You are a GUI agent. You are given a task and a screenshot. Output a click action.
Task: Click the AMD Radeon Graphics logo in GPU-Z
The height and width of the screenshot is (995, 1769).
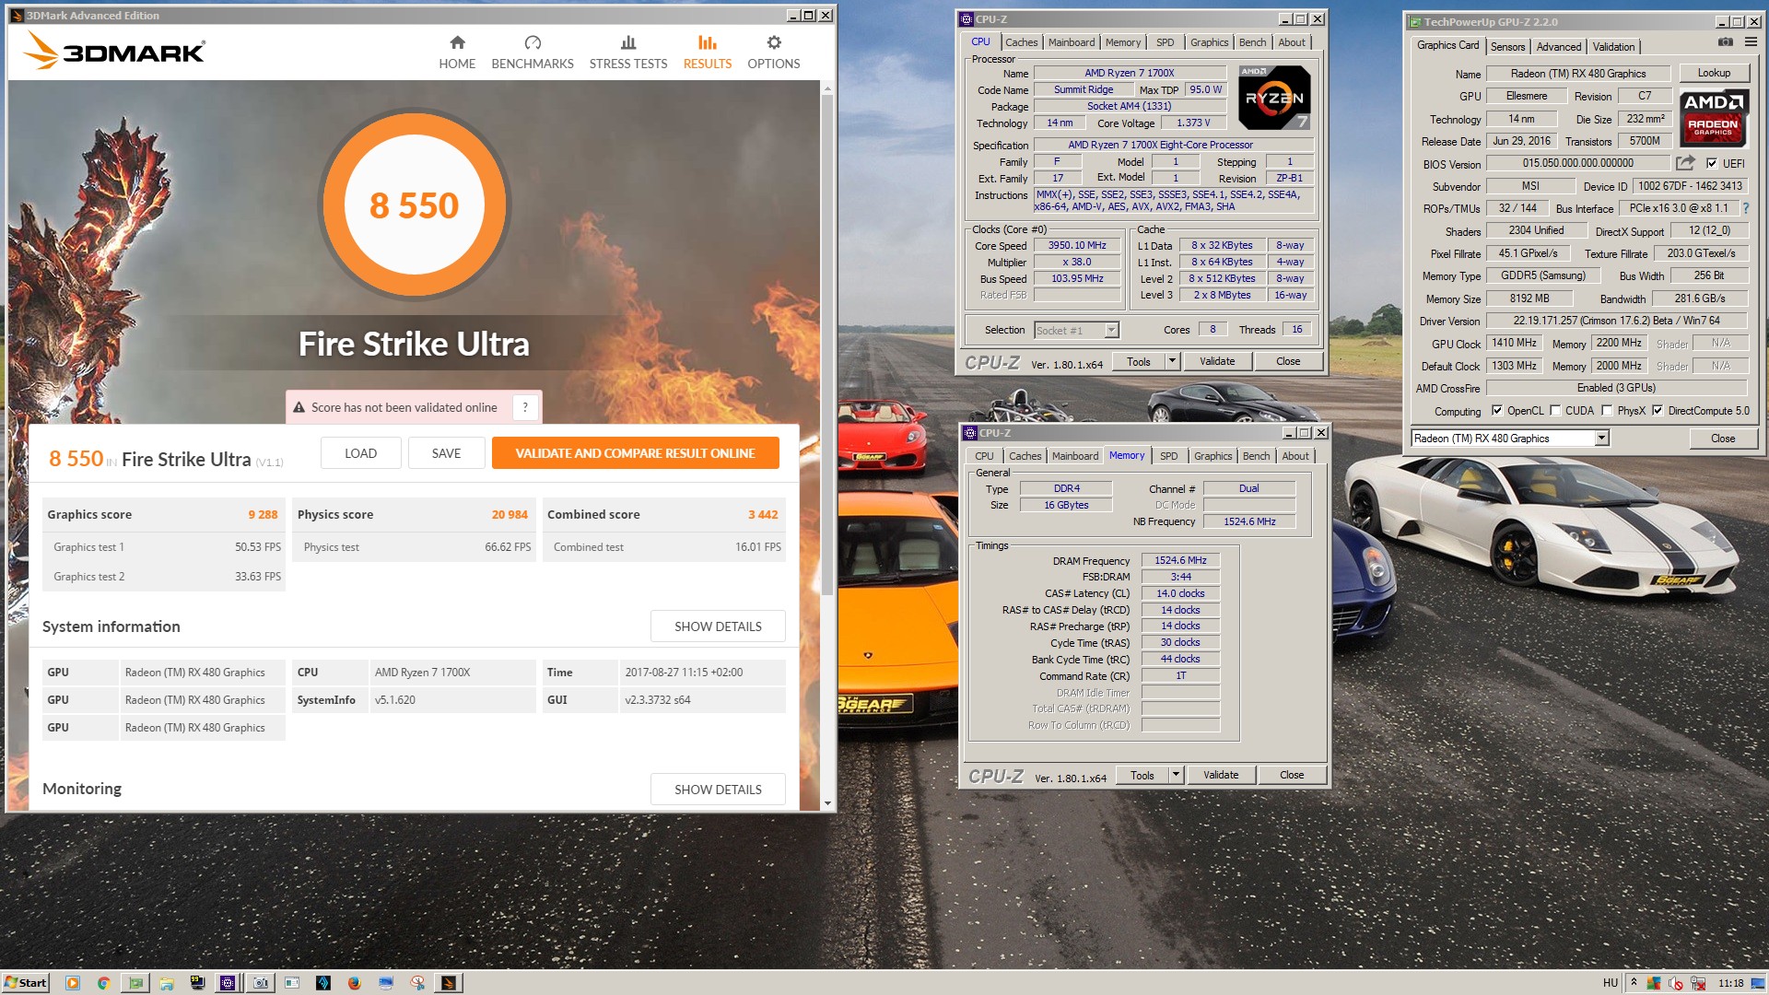tap(1713, 118)
